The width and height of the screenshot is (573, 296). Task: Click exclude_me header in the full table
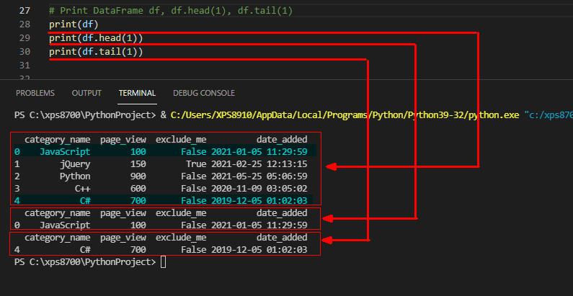(181, 140)
